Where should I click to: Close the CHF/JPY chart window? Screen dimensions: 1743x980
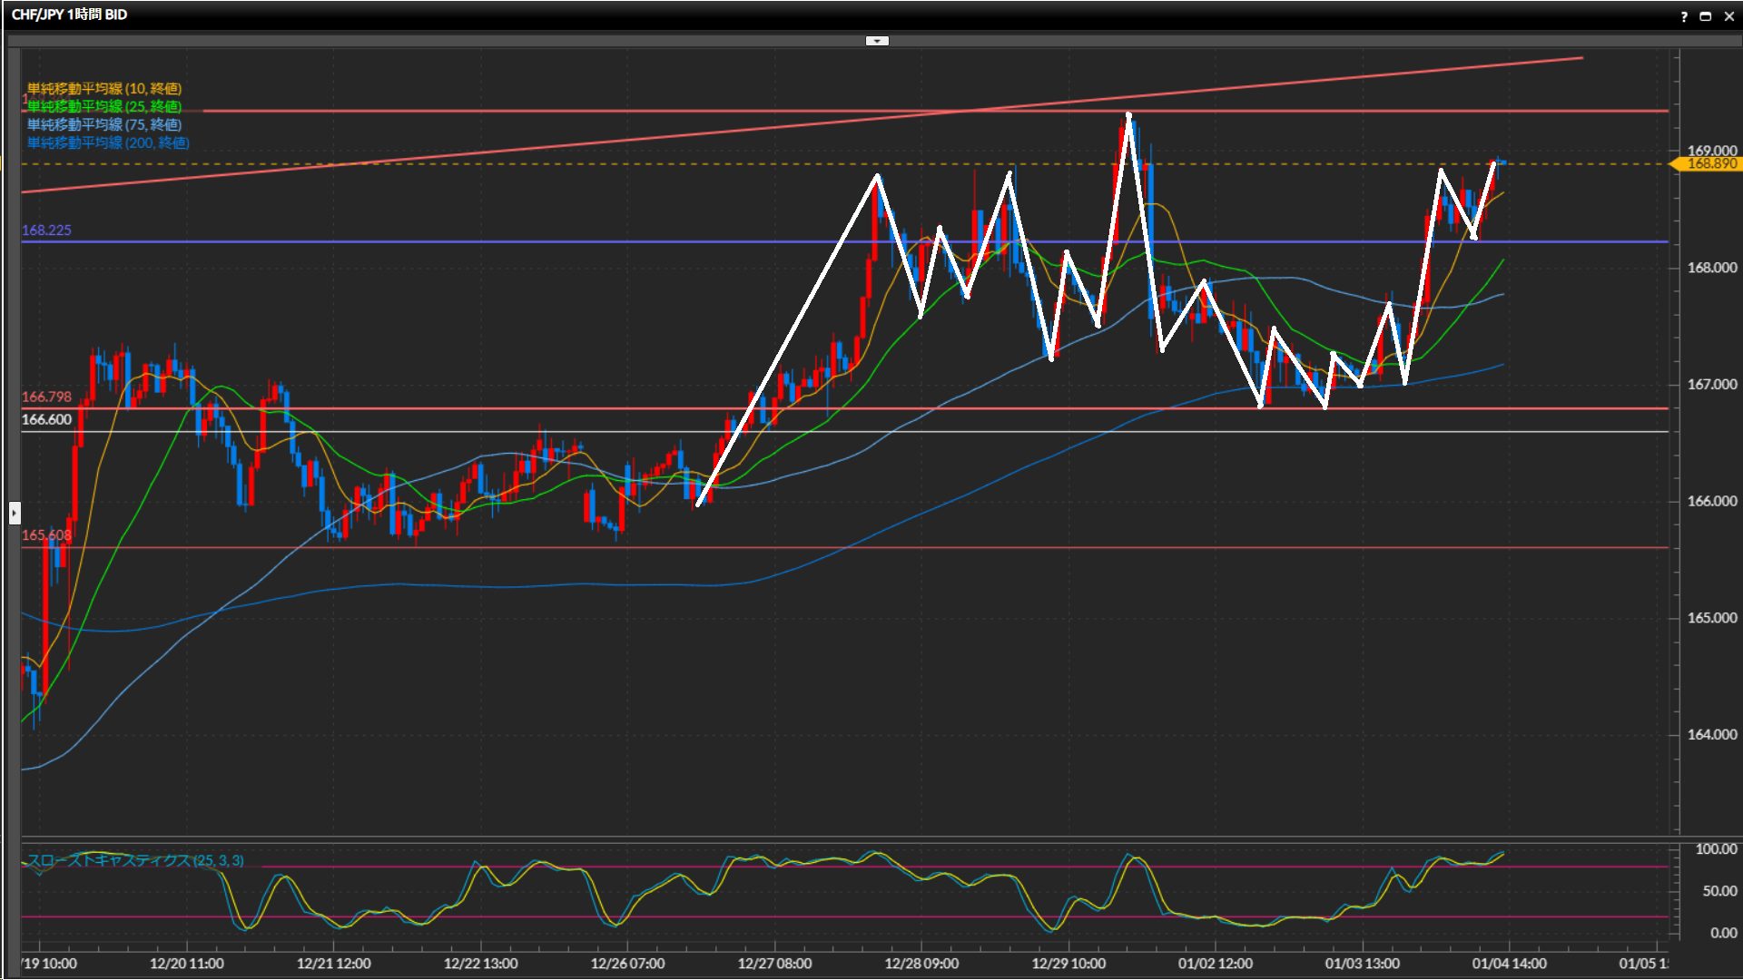coord(1728,16)
